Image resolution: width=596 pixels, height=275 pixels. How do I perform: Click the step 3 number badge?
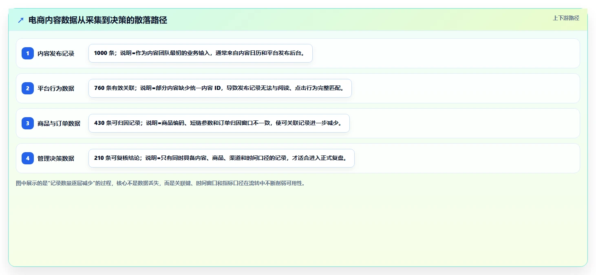point(28,123)
